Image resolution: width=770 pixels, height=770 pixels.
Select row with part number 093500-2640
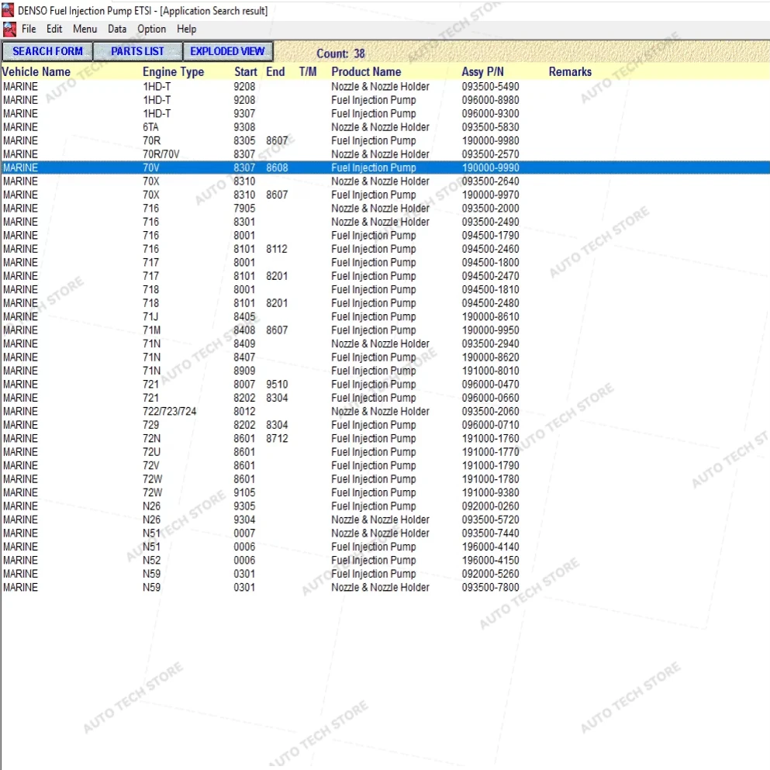point(385,181)
